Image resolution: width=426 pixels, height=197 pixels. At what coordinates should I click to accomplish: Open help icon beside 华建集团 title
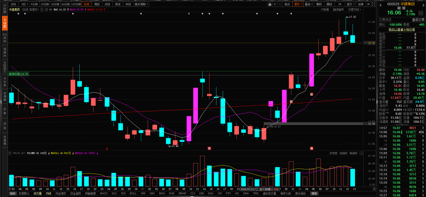[x=42, y=9]
